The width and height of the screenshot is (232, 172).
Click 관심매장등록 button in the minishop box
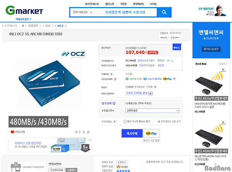click(x=57, y=170)
